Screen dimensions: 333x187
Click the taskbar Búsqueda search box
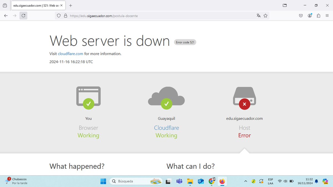[x=137, y=181]
